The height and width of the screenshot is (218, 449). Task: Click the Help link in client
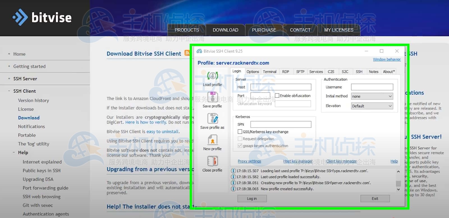[394, 161]
